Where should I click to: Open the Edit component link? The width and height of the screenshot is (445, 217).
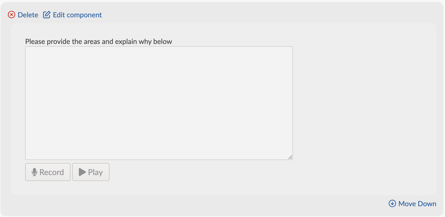(77, 15)
